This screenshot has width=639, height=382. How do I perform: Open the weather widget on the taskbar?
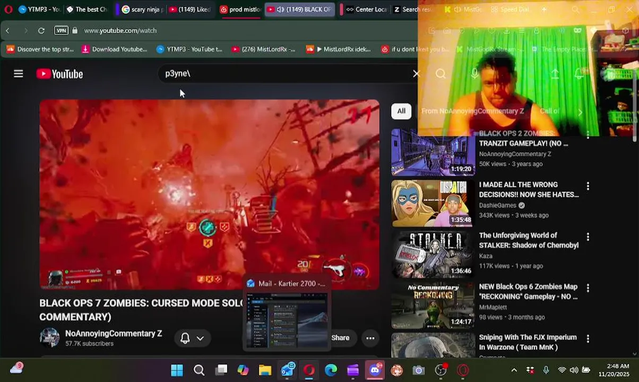click(x=16, y=368)
